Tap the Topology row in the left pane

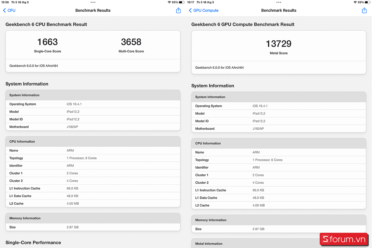click(93, 158)
